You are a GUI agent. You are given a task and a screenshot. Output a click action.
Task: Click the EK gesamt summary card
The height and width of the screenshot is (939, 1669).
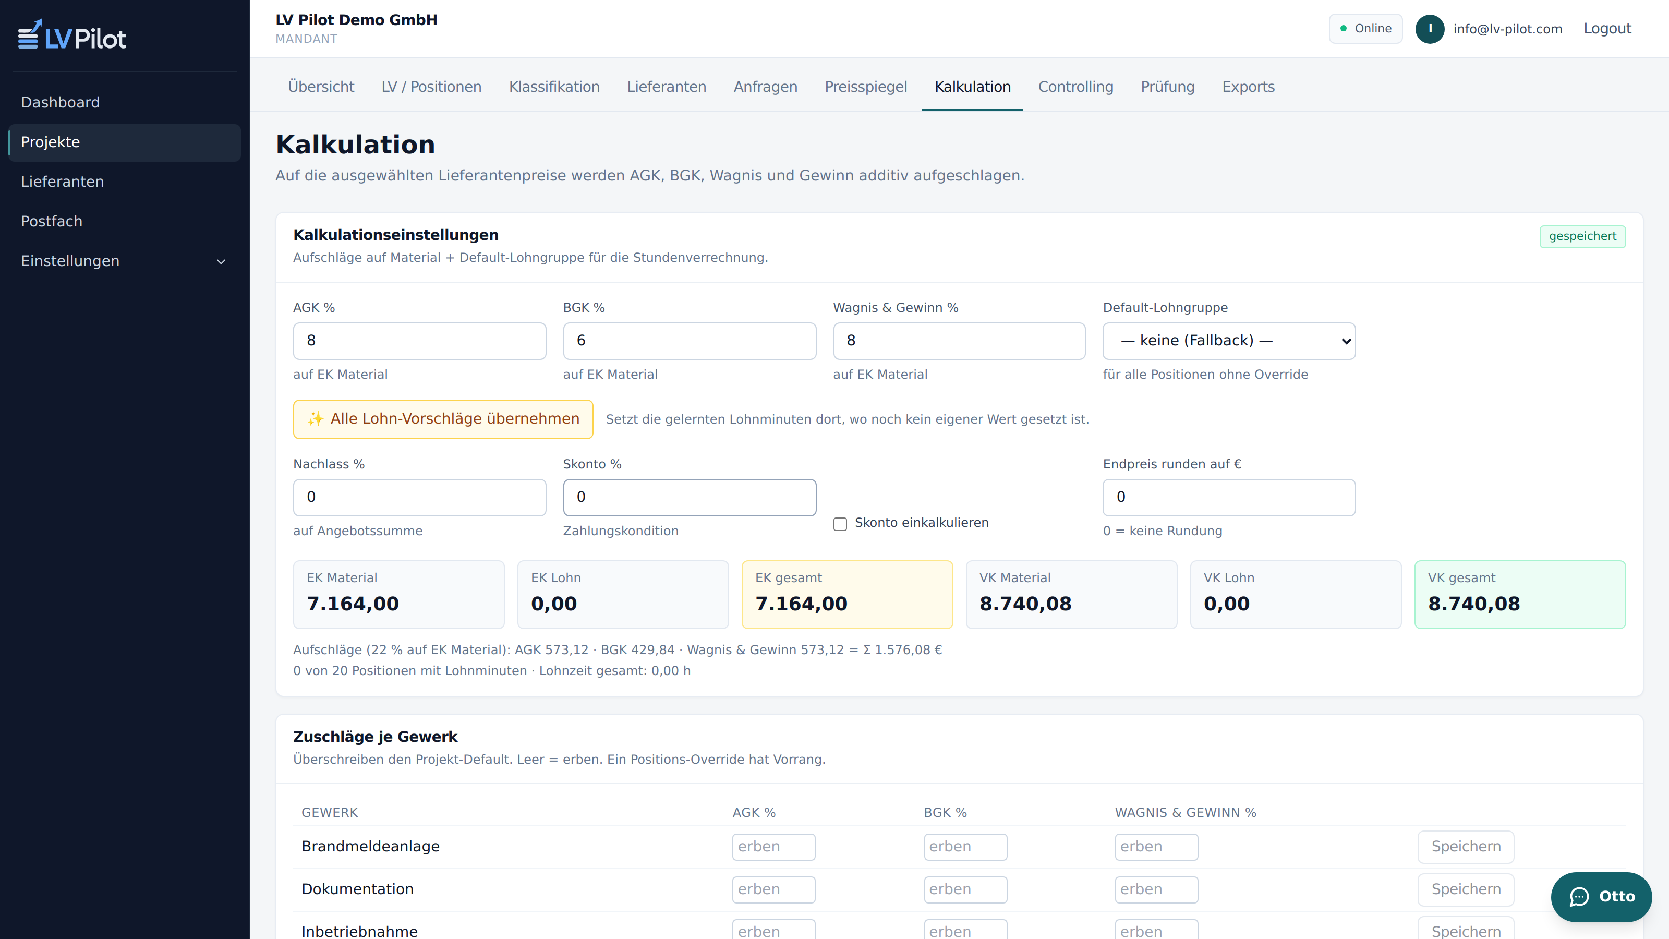tap(847, 594)
